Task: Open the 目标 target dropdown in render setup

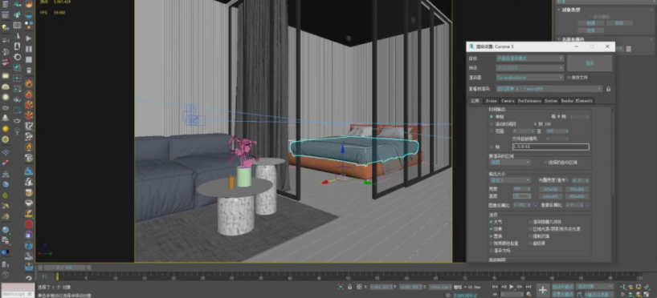Action: click(x=530, y=58)
